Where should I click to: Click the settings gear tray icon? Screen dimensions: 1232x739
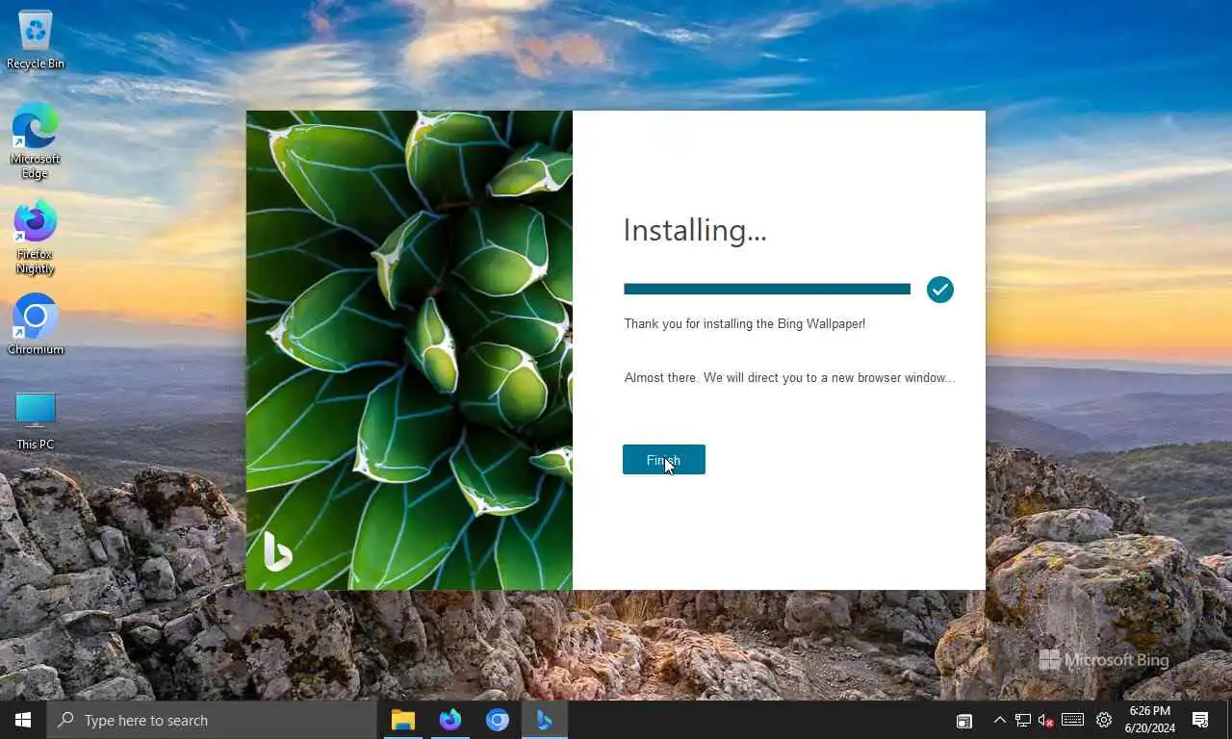pos(1104,720)
